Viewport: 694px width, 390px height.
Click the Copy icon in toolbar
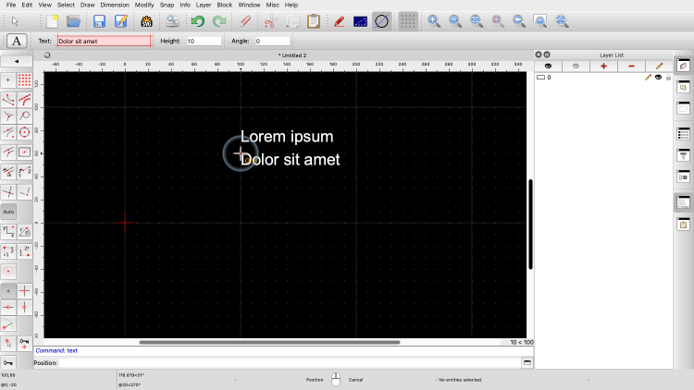[x=292, y=21]
